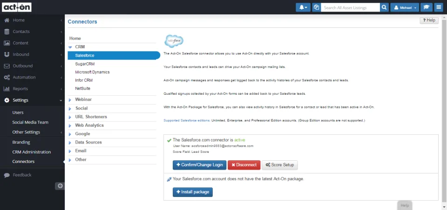The image size is (447, 210).
Task: Open the graduation cap learning icon
Action: pyautogui.click(x=427, y=7)
